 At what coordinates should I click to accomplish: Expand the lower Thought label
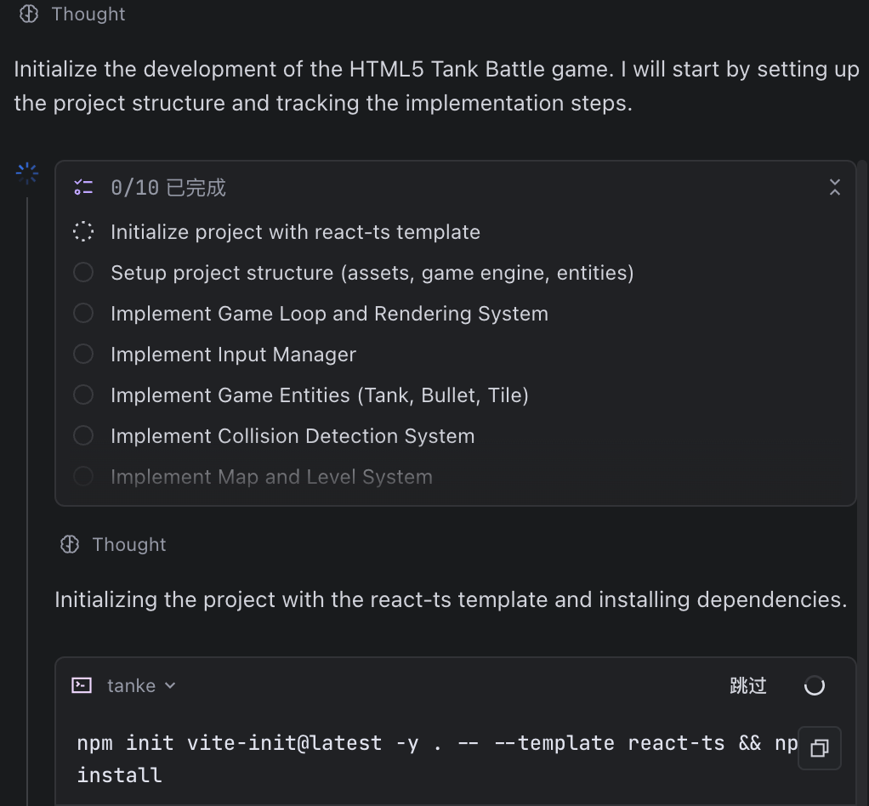click(129, 545)
